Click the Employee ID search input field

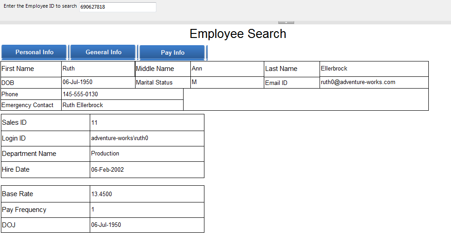pos(118,7)
